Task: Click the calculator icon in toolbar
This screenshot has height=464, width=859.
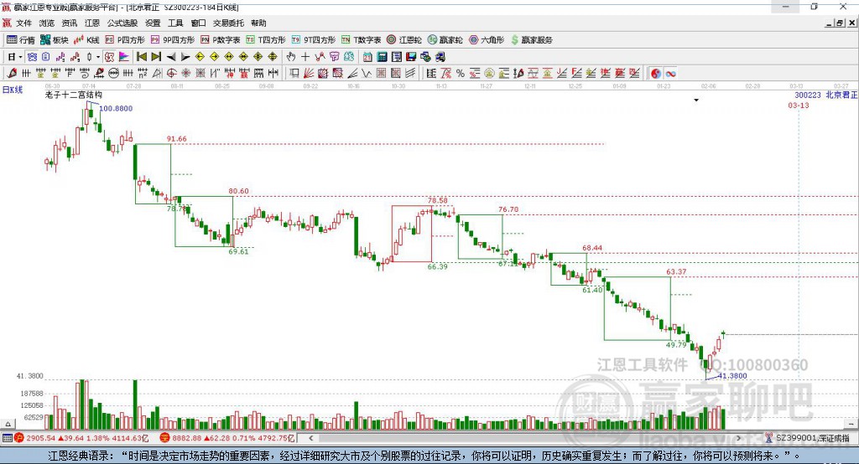Action: (x=381, y=56)
